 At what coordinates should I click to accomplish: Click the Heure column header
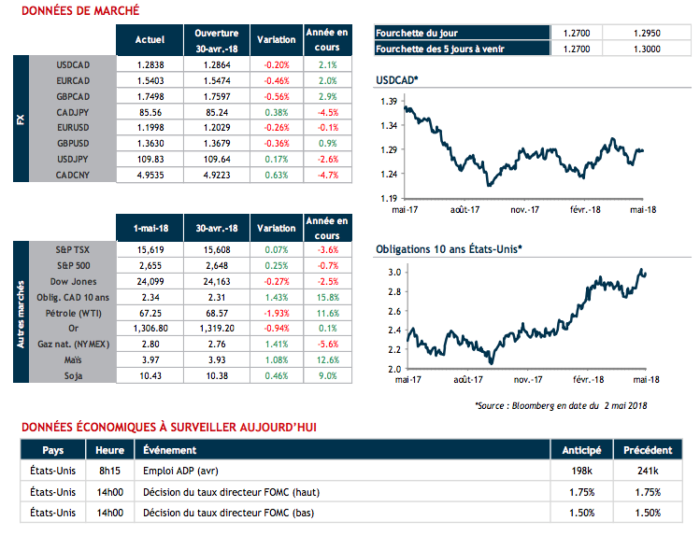(x=109, y=449)
